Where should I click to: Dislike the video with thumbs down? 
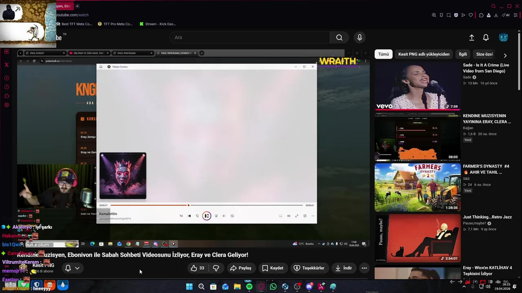216,268
